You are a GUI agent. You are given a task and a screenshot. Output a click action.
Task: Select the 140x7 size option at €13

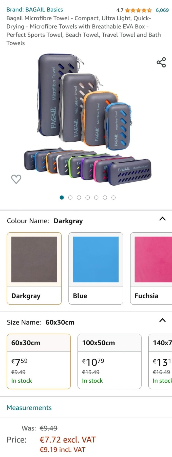point(160,361)
